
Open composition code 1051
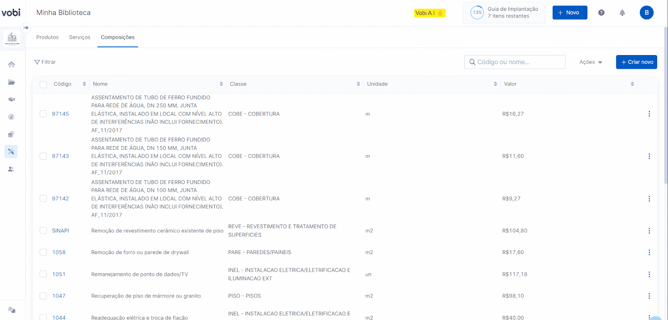[59, 274]
